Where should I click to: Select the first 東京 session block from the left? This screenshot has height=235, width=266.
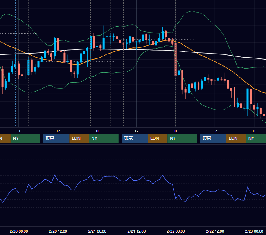pyautogui.click(x=56, y=138)
